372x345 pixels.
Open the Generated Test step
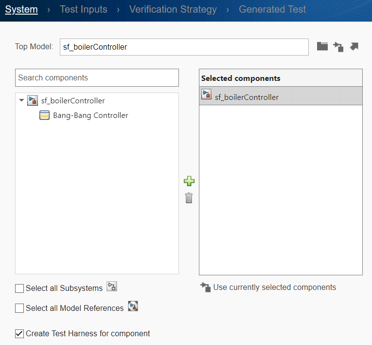(x=272, y=9)
